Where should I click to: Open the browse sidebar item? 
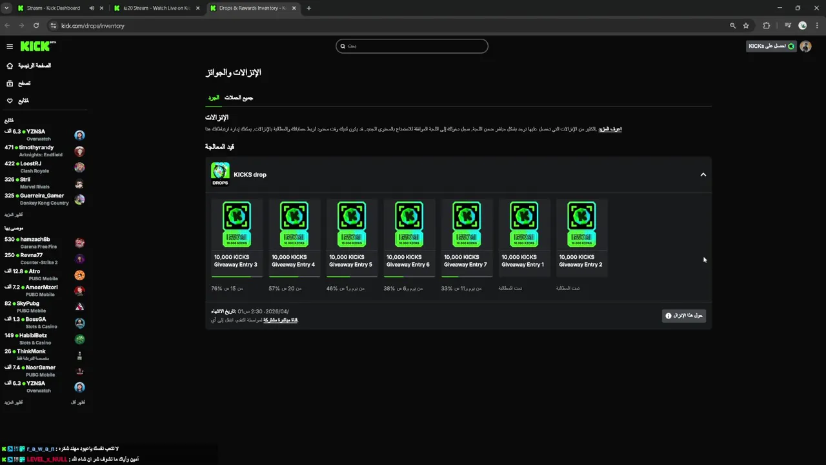coord(19,83)
